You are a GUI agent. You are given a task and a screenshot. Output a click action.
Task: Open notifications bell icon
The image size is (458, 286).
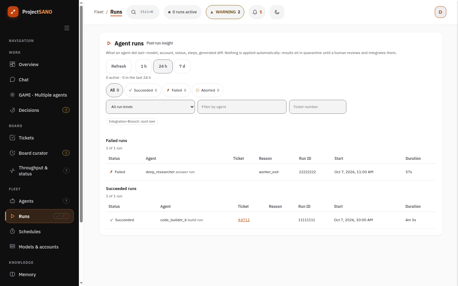pyautogui.click(x=255, y=12)
